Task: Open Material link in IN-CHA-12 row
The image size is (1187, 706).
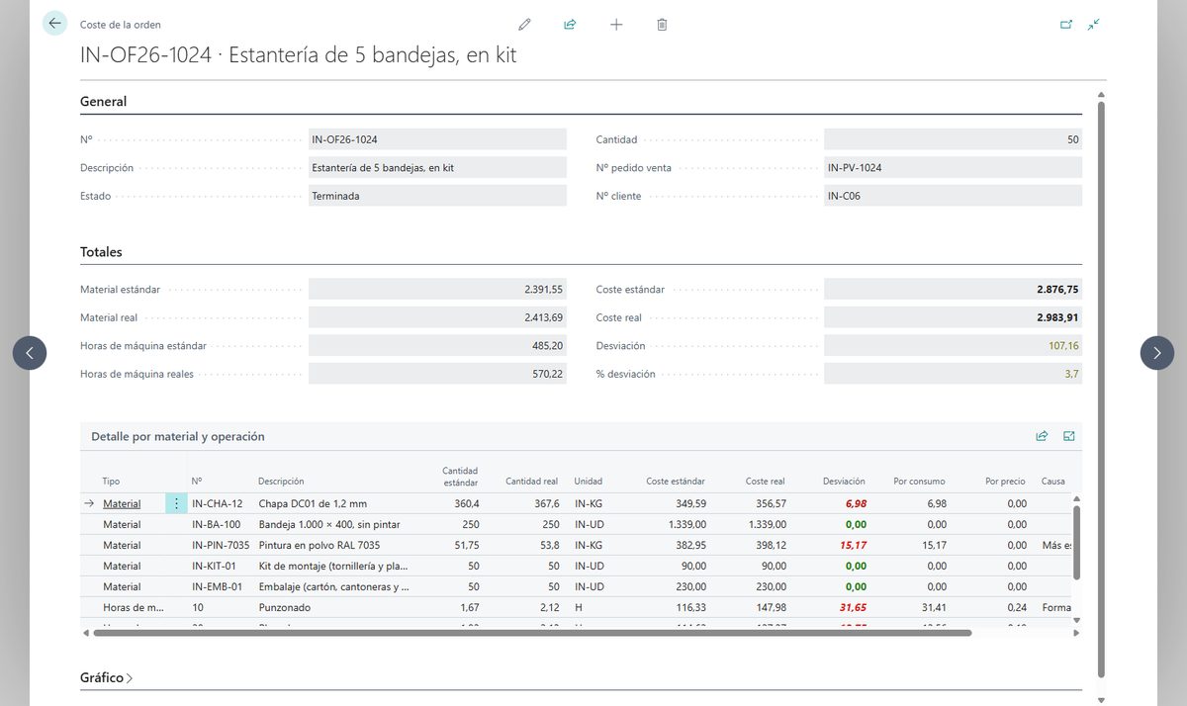Action: (x=122, y=503)
